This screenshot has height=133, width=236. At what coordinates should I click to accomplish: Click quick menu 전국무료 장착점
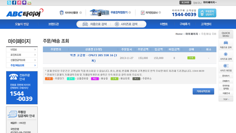coord(226,87)
